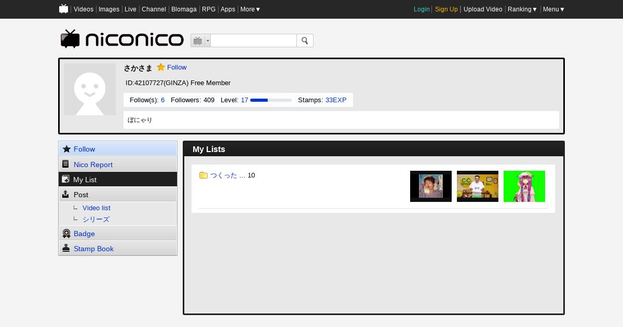Viewport: 623px width, 327px height.
Task: Open green-screen anime character thumbnail
Action: point(524,186)
